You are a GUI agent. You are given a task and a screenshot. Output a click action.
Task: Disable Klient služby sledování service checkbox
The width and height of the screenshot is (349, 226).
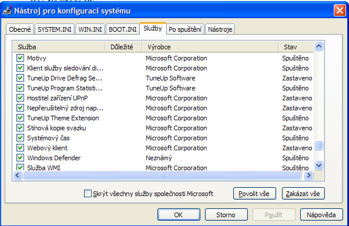pos(20,68)
